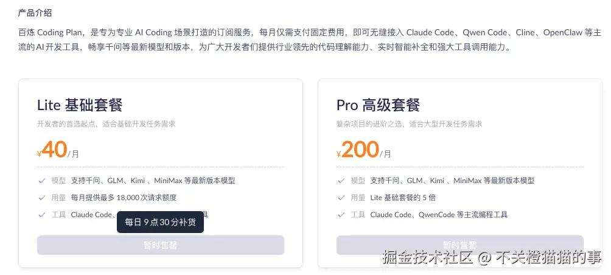Click the ¥40/月 price
Viewport: 611px width, 275px height.
tap(58, 150)
